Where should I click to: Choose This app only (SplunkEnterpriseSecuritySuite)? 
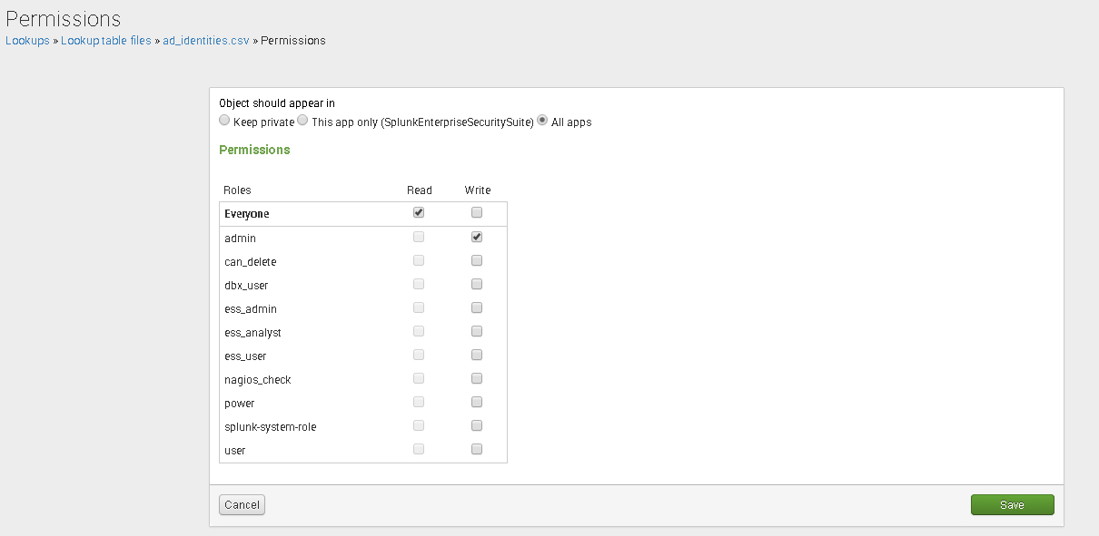point(302,120)
